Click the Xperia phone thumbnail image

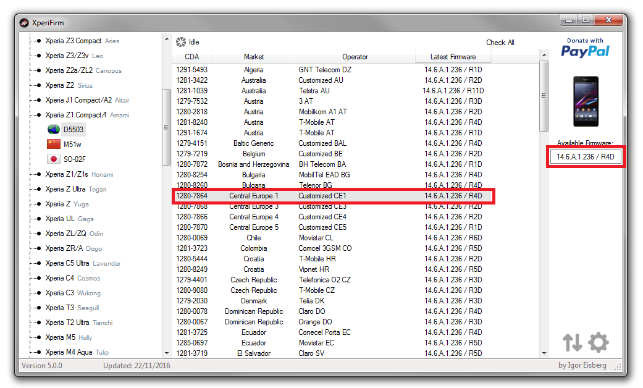click(585, 101)
